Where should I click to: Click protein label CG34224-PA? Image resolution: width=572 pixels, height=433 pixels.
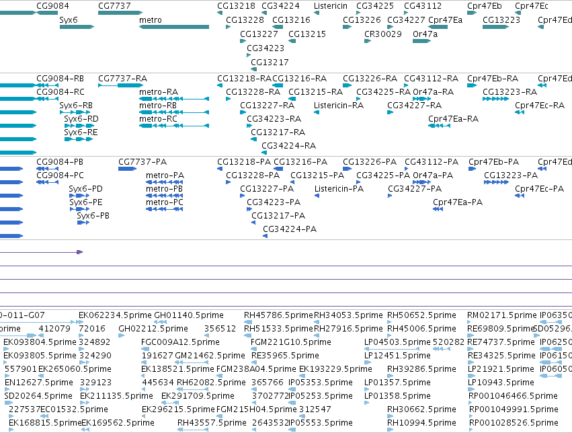click(x=290, y=229)
